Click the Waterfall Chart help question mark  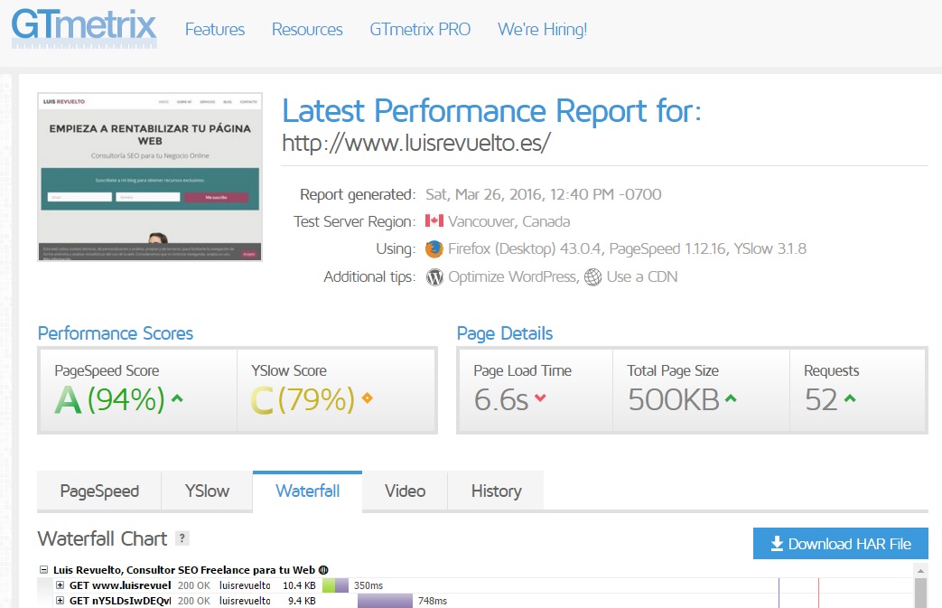(182, 538)
